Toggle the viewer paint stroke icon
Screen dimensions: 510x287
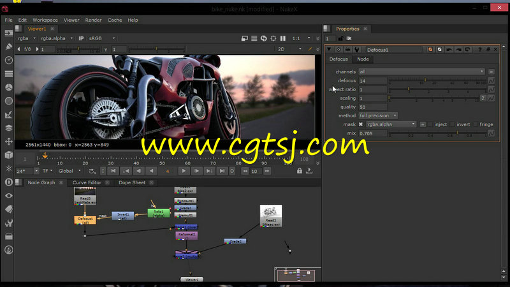pyautogui.click(x=310, y=49)
